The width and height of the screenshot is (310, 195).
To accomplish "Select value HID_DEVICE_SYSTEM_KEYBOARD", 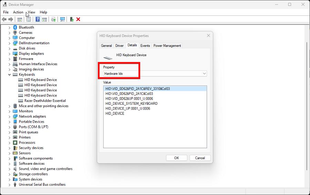I will (x=132, y=103).
